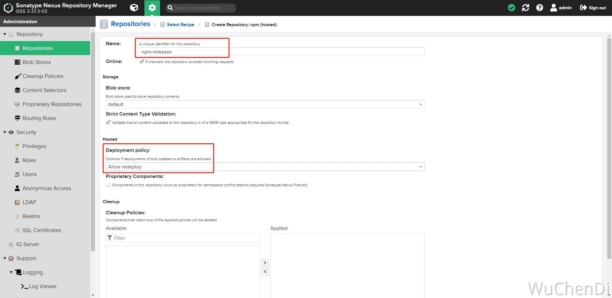Click the Privileges medal icon

tap(18, 146)
